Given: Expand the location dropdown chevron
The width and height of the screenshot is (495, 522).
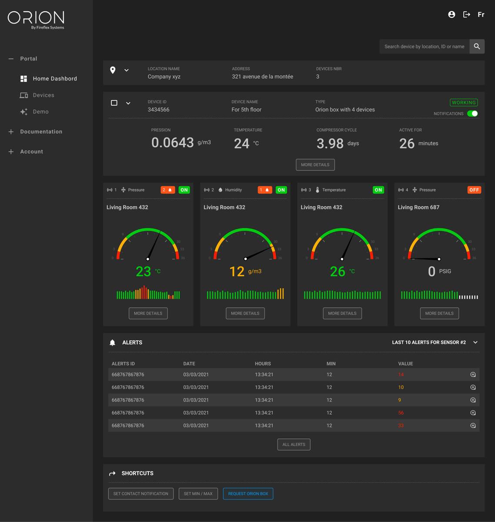Looking at the screenshot, I should point(127,70).
